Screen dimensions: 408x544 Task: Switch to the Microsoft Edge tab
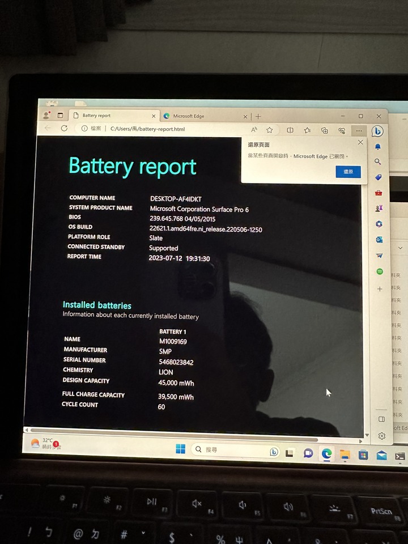pyautogui.click(x=205, y=116)
